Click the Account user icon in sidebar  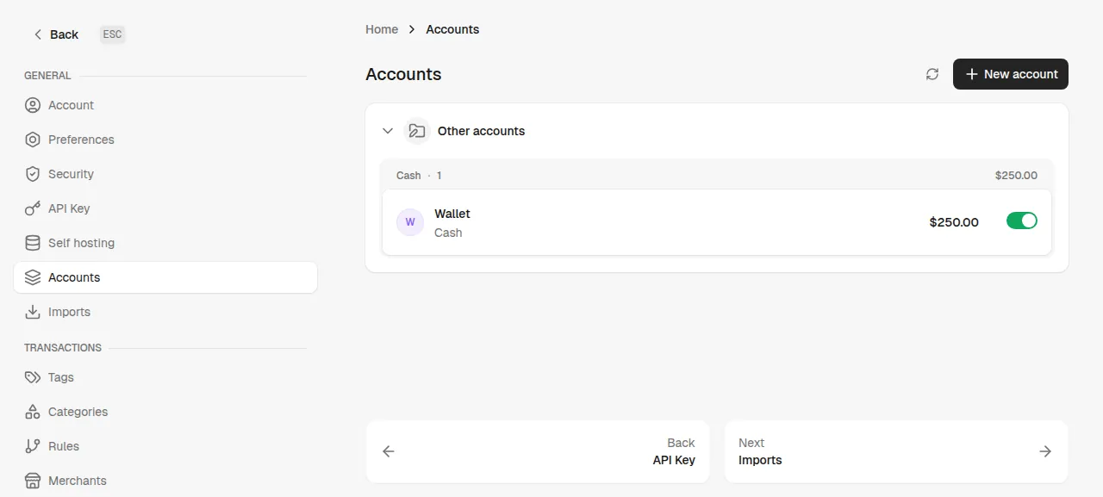coord(33,105)
